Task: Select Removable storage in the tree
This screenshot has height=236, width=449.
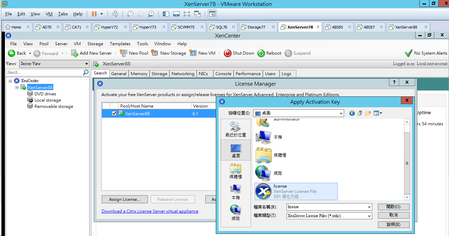Action: (x=54, y=107)
